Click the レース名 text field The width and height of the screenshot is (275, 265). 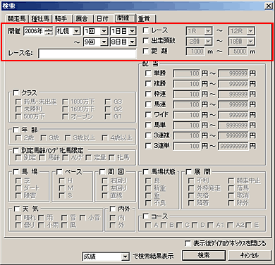point(87,54)
